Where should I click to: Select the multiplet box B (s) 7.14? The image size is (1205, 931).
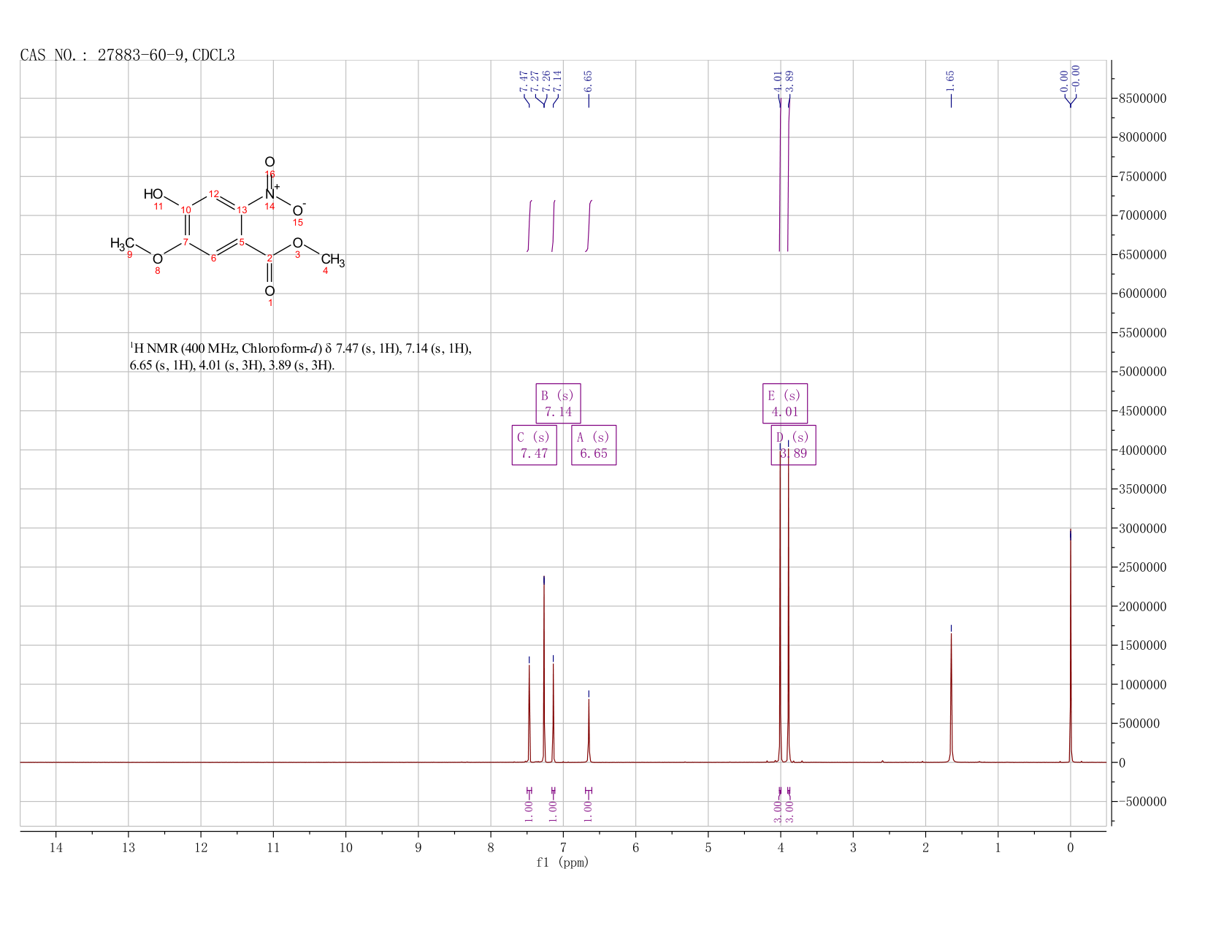pos(558,403)
